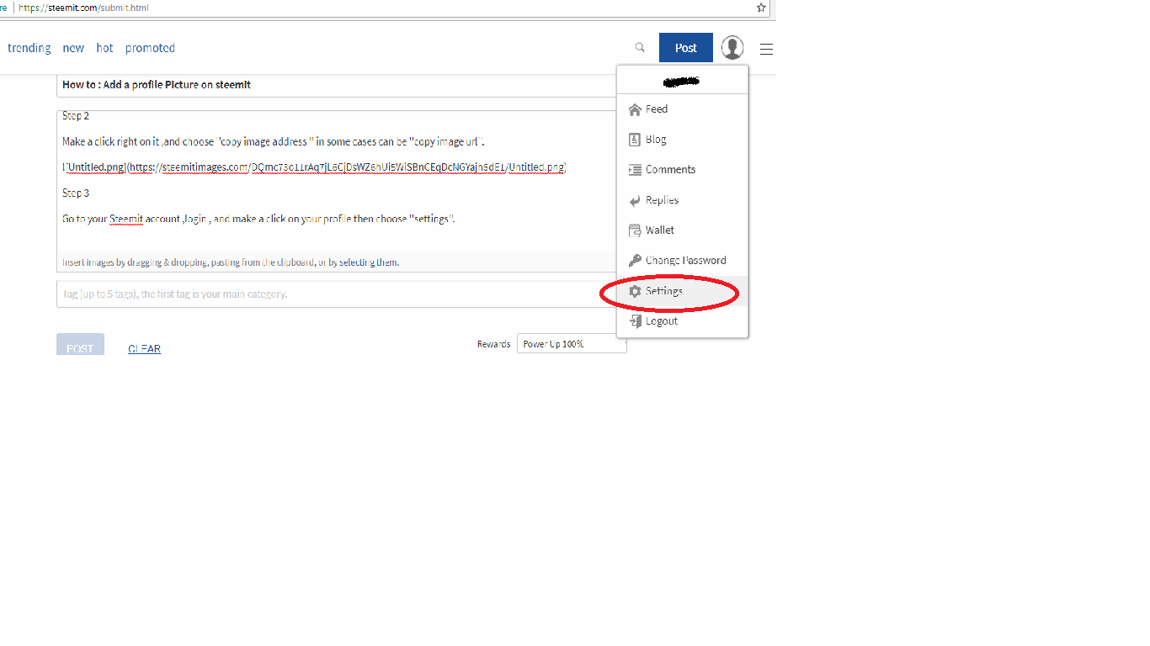Click the search magnifier icon
The width and height of the screenshot is (1150, 646).
click(x=640, y=48)
